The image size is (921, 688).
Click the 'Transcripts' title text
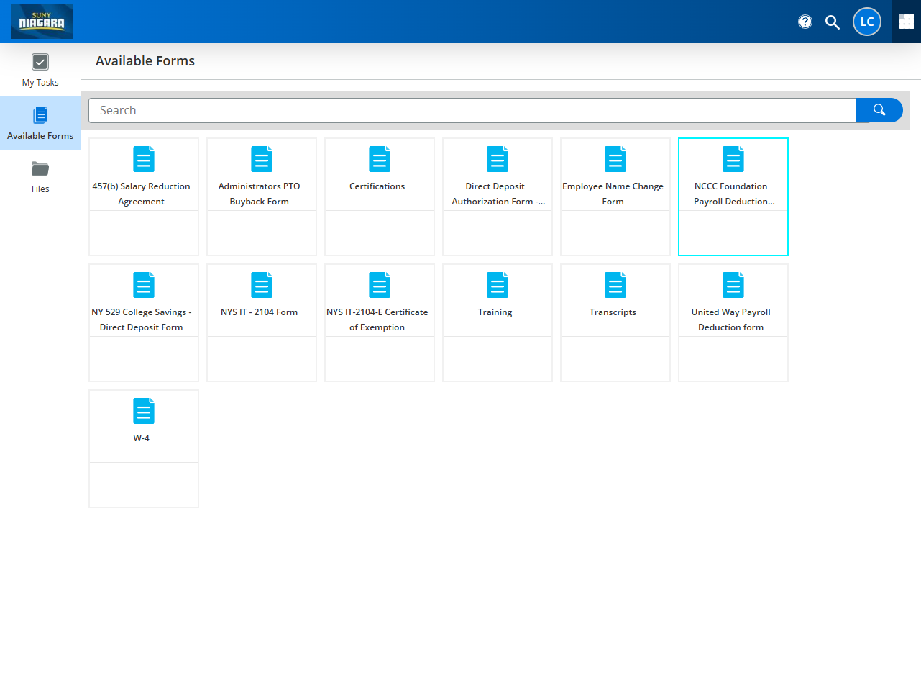(613, 312)
